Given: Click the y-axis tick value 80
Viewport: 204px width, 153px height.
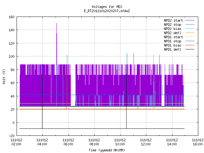Looking at the screenshot, I should 12,70.
